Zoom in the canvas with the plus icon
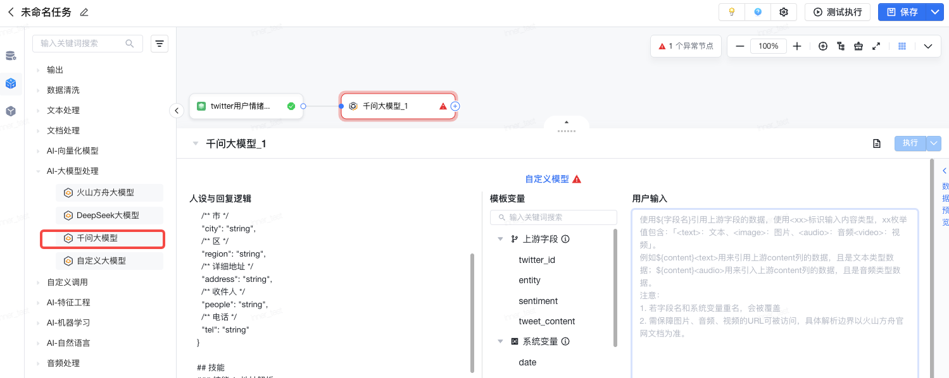The image size is (949, 378). click(797, 46)
